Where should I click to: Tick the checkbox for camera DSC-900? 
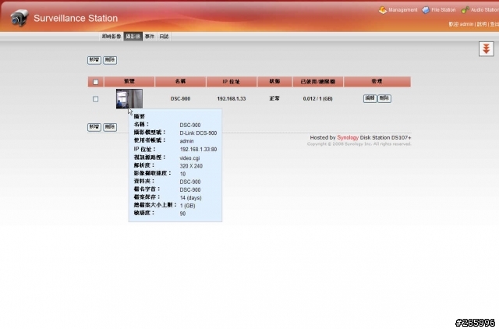coord(95,99)
